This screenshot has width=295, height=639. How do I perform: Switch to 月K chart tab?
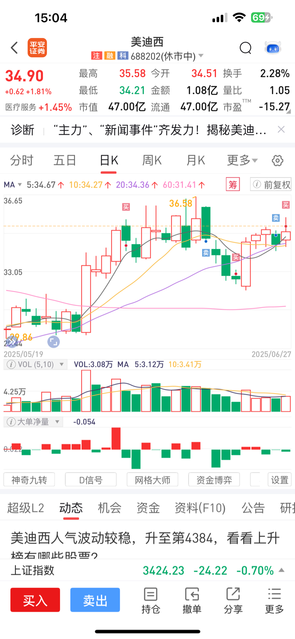pos(196,160)
